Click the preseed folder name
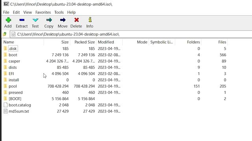Viewport: 252px width, 141px height. (16, 92)
